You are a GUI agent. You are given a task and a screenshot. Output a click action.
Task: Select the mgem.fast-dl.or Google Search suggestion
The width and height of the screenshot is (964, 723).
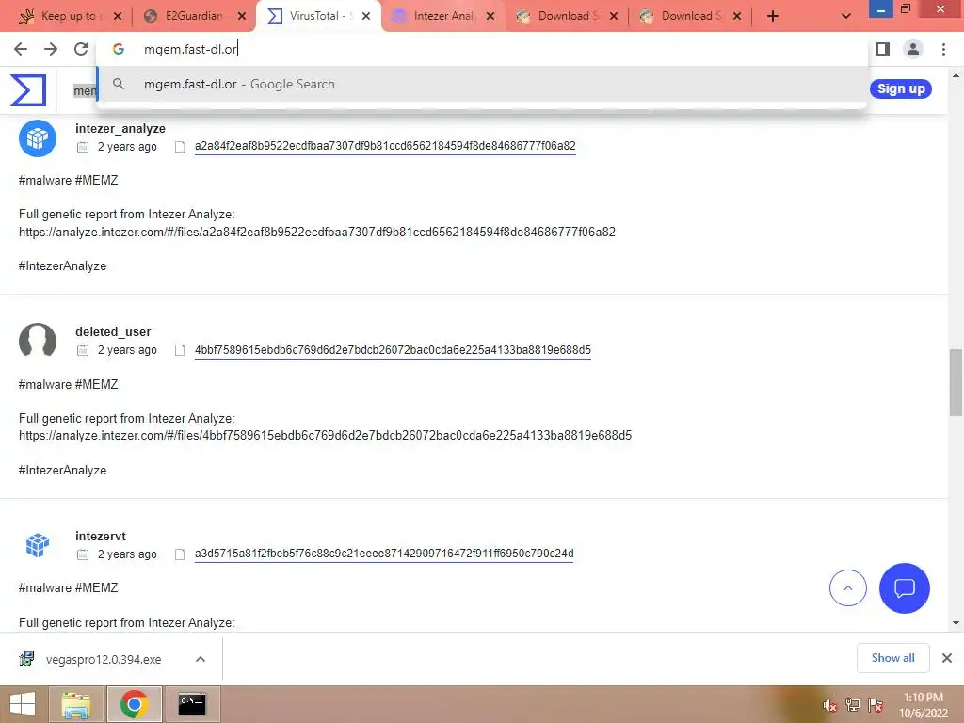(482, 84)
